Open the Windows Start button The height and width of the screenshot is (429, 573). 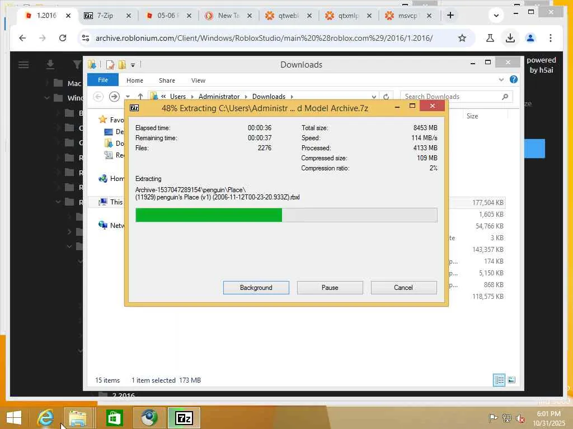[14, 417]
